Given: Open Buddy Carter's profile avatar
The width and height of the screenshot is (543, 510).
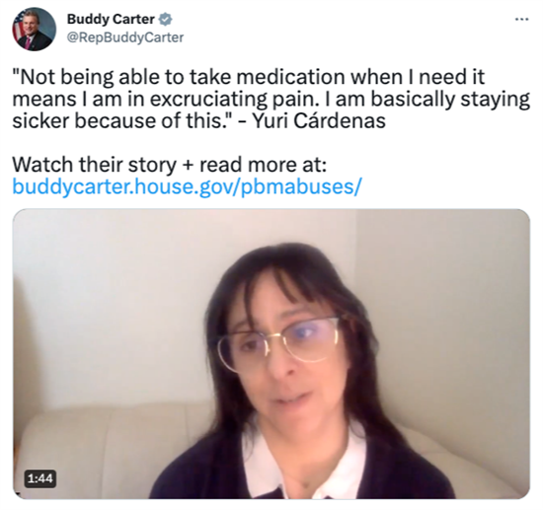Looking at the screenshot, I should 35,29.
